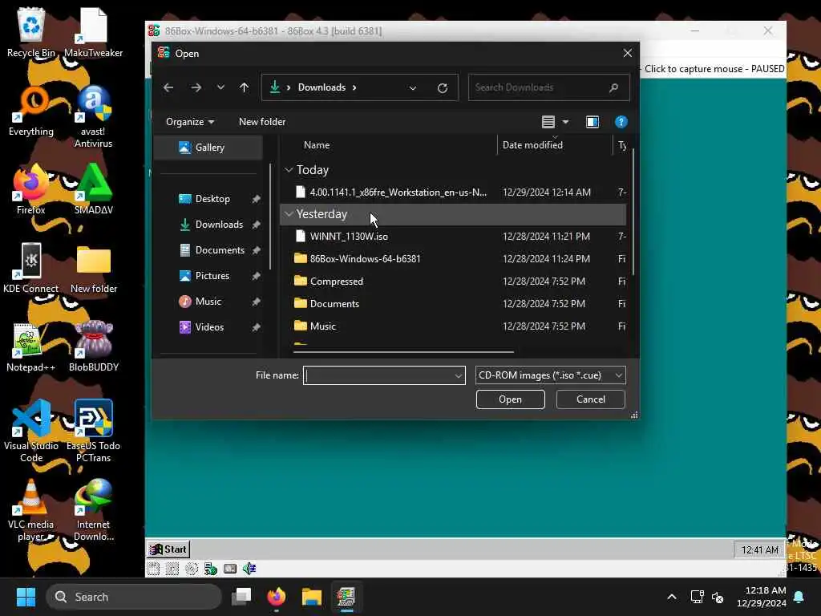The image size is (821, 616).
Task: Click the emulated Start button
Action: coord(168,549)
